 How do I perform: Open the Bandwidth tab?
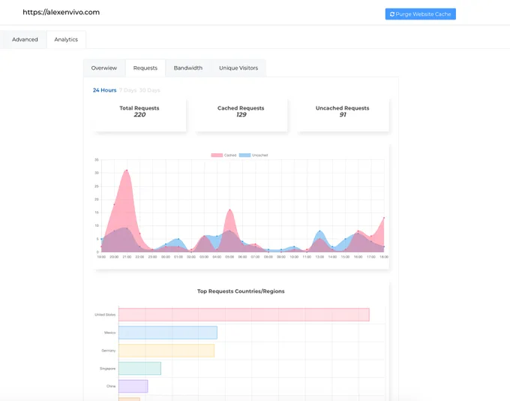(x=188, y=68)
